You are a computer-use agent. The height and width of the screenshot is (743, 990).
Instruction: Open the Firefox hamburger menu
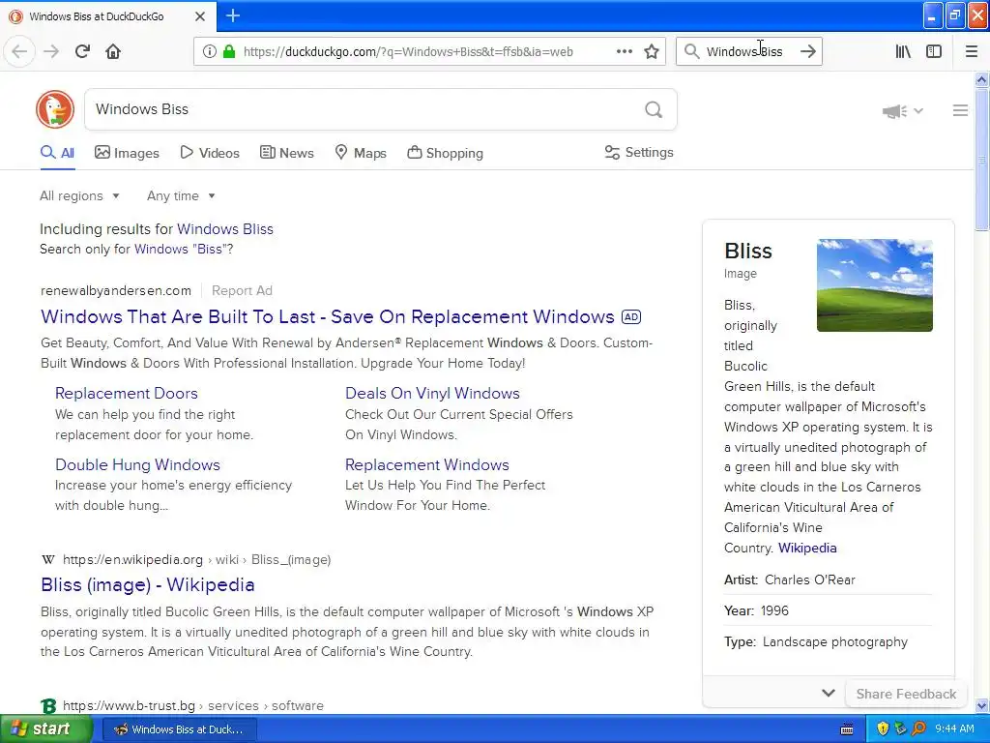click(972, 51)
